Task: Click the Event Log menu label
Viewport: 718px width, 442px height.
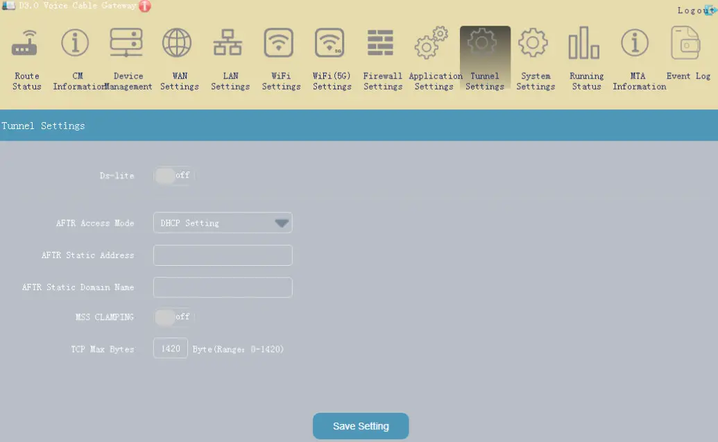Action: [688, 76]
